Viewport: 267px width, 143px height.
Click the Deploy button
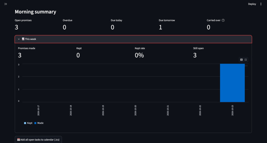(252, 4)
